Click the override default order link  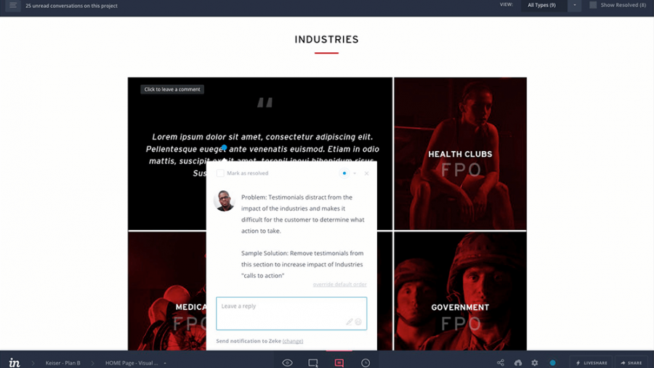coord(339,285)
